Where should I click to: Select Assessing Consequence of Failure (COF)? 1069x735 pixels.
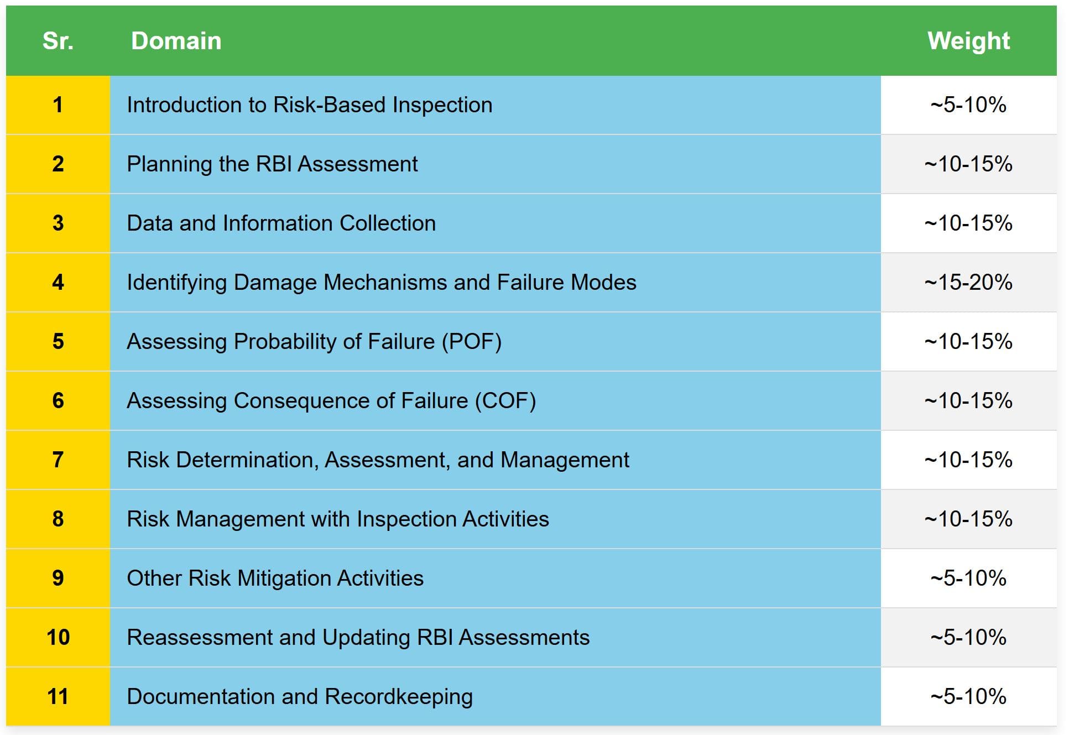331,401
